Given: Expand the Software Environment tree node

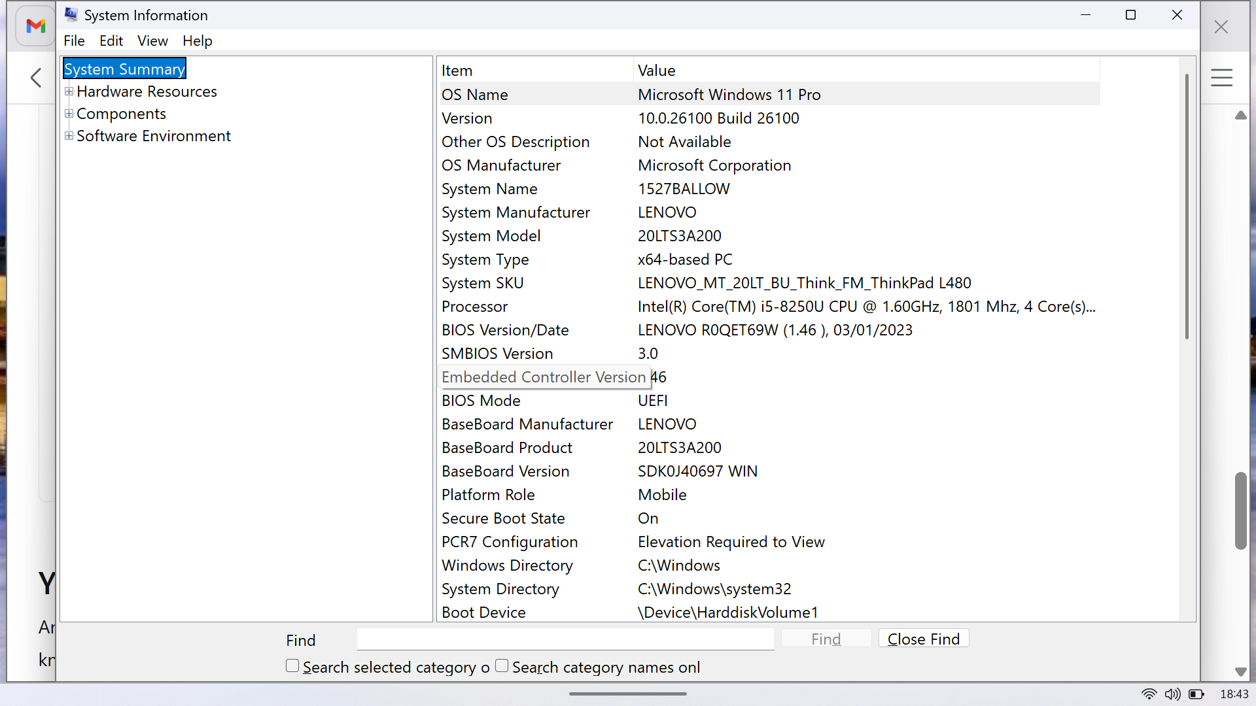Looking at the screenshot, I should (69, 136).
